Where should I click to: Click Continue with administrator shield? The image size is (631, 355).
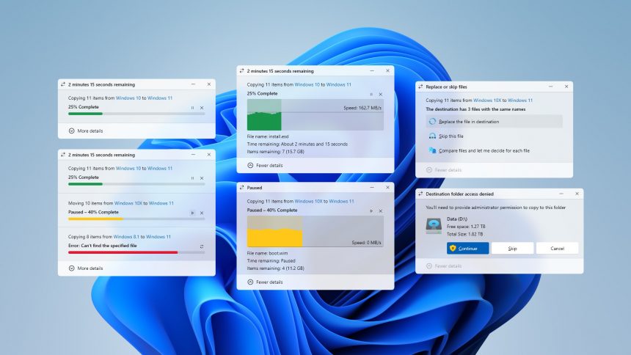[x=467, y=249]
